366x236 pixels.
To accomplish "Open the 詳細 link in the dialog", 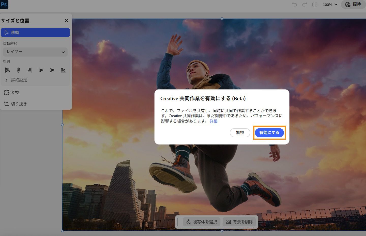I will pyautogui.click(x=213, y=121).
